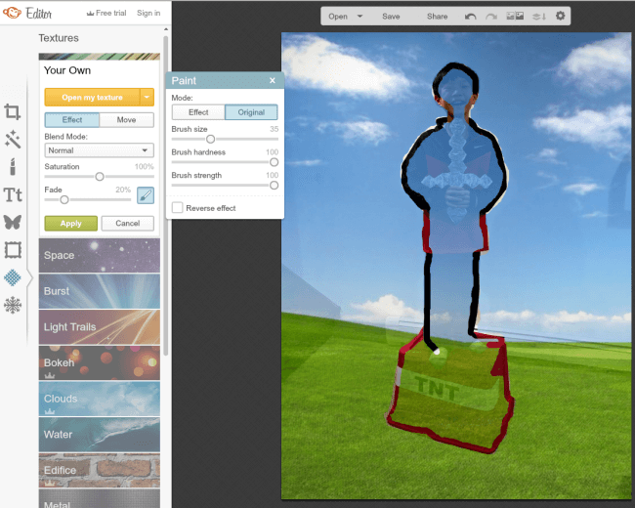
Task: Click the Redo arrow in top toolbar
Action: pyautogui.click(x=491, y=17)
